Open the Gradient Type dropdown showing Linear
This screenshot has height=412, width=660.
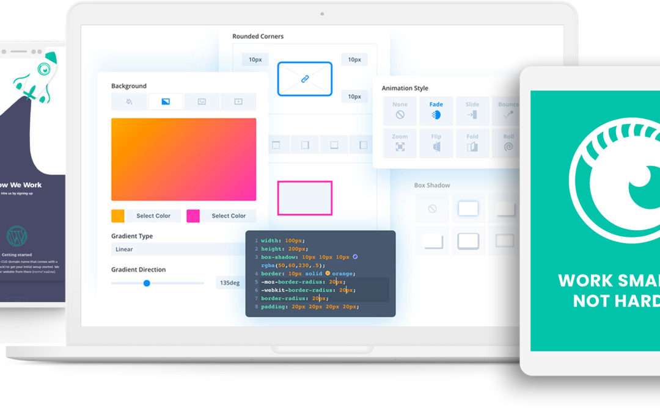tap(178, 249)
